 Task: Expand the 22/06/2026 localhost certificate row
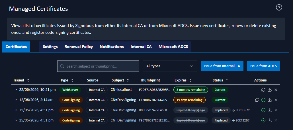tap(16, 90)
